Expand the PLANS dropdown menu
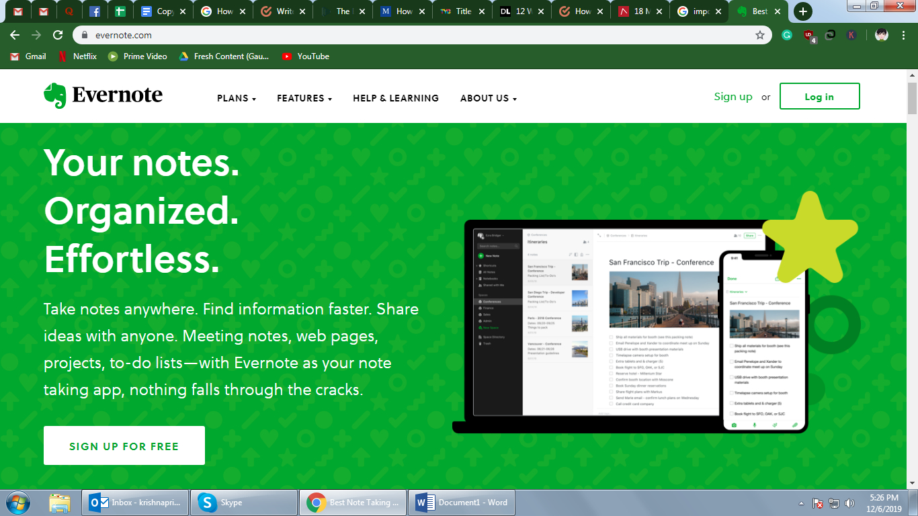The image size is (918, 516). [x=237, y=98]
